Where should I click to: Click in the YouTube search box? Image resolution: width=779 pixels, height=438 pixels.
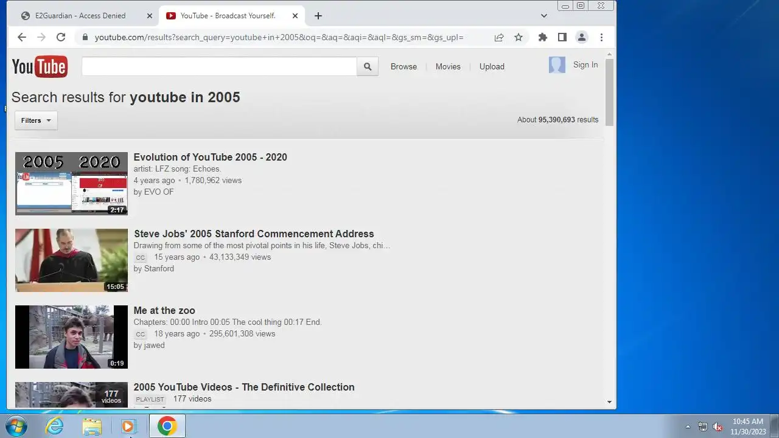(219, 67)
